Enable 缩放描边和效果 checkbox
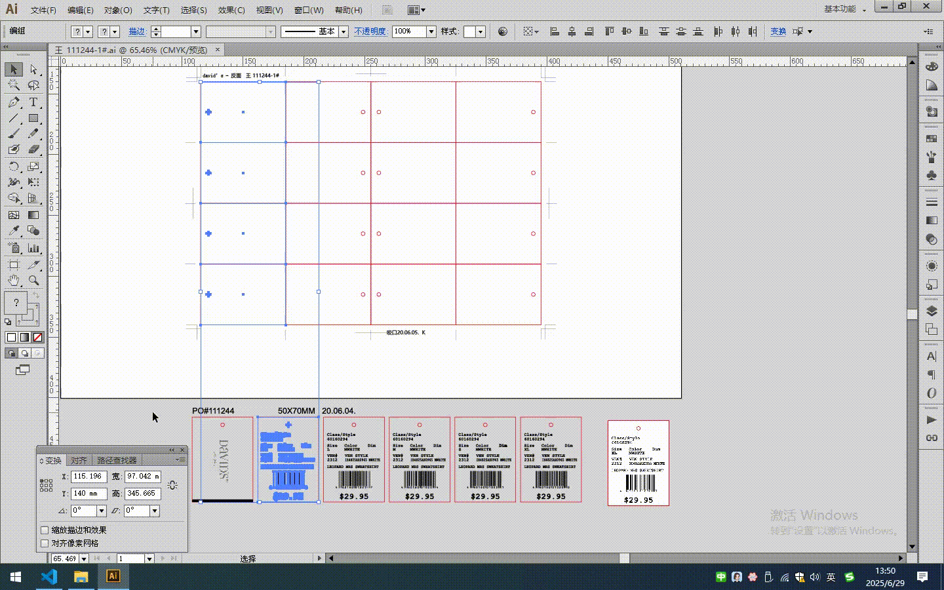This screenshot has width=944, height=590. pyautogui.click(x=45, y=530)
